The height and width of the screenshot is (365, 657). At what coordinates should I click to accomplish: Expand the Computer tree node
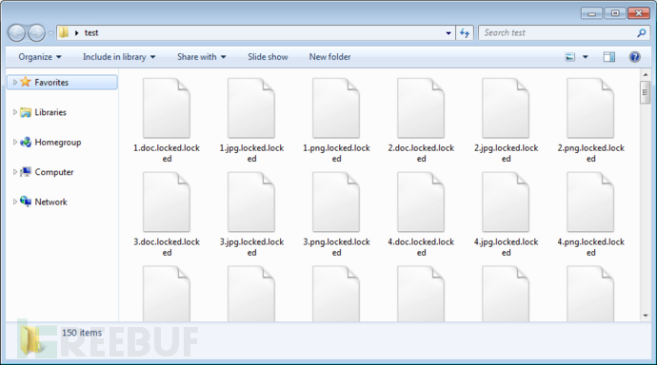tap(14, 172)
